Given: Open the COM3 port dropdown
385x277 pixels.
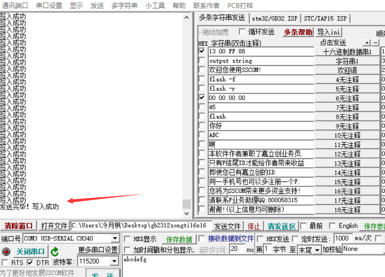Looking at the screenshot, I should 115,238.
